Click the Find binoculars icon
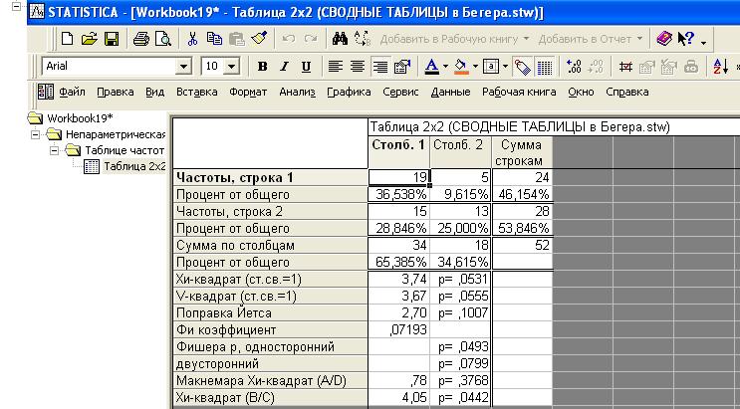 [x=339, y=39]
